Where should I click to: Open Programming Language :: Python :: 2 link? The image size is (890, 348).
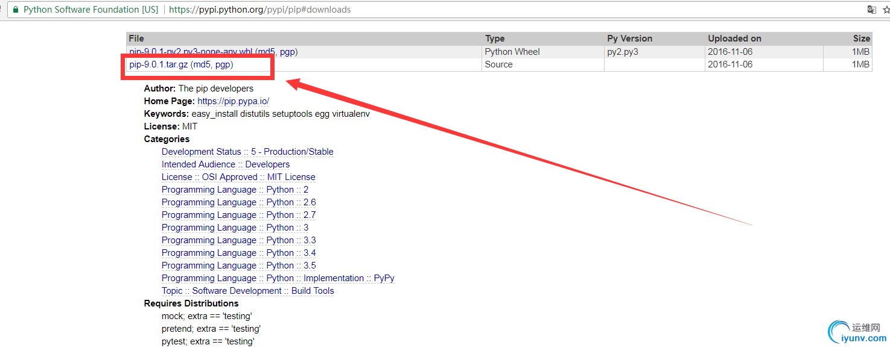235,190
